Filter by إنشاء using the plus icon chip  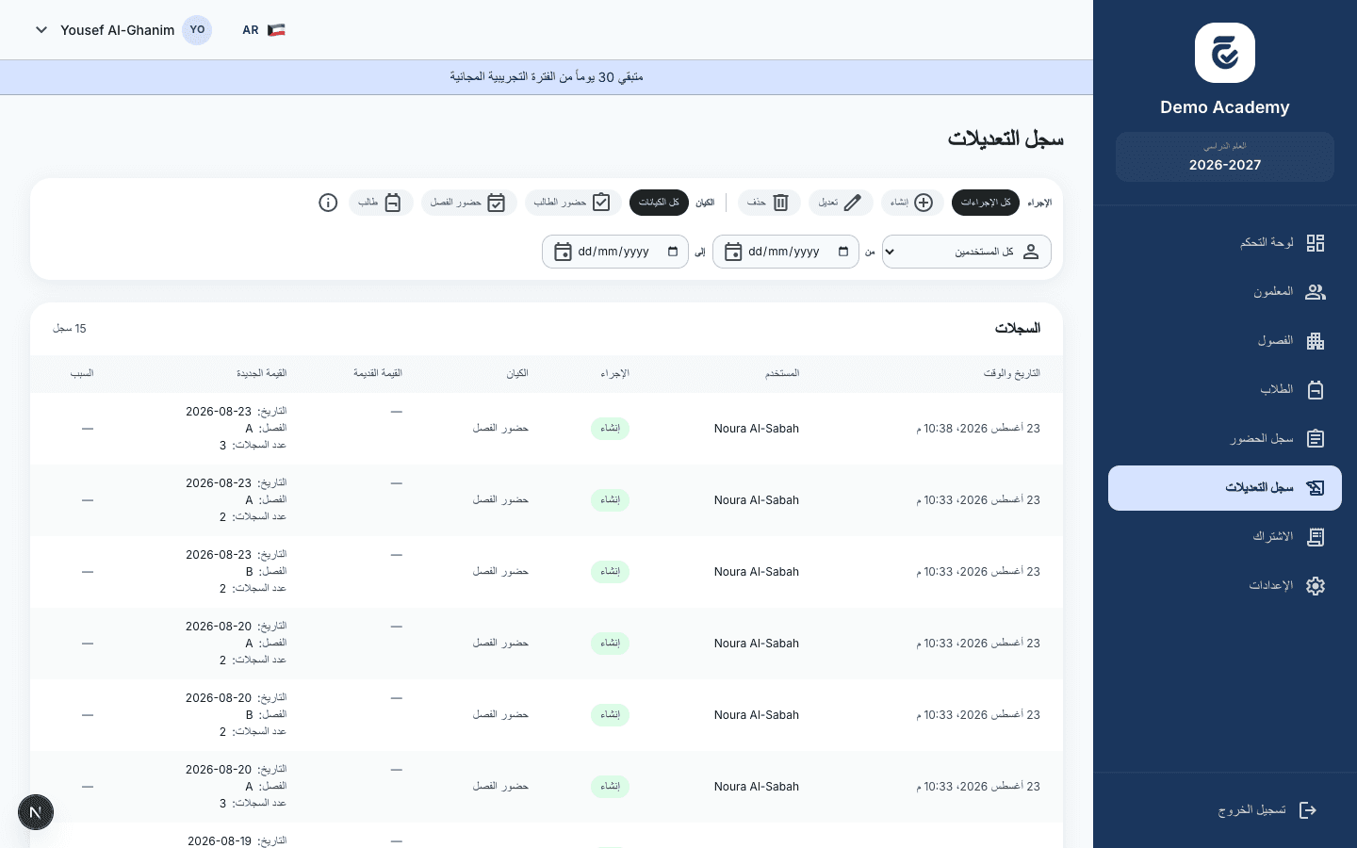pyautogui.click(x=912, y=203)
